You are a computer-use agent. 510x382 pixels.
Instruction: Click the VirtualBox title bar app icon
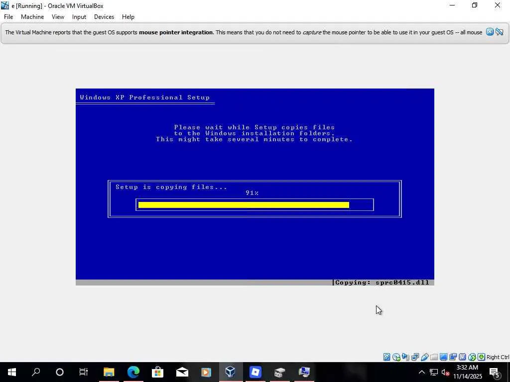pyautogui.click(x=5, y=5)
